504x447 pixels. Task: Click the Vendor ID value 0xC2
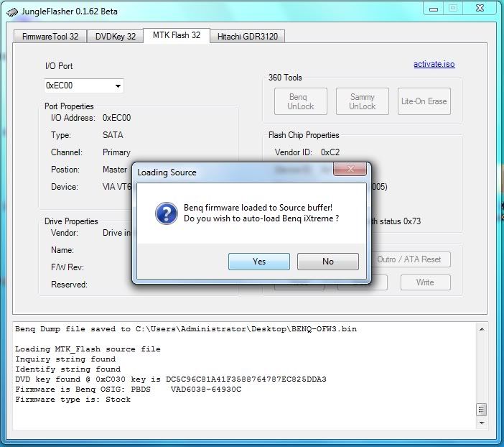click(330, 152)
